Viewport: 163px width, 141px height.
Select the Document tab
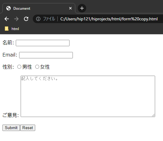39,8
